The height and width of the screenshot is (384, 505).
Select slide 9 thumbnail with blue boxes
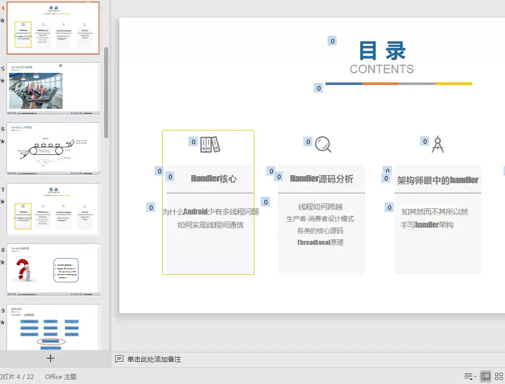click(x=53, y=327)
